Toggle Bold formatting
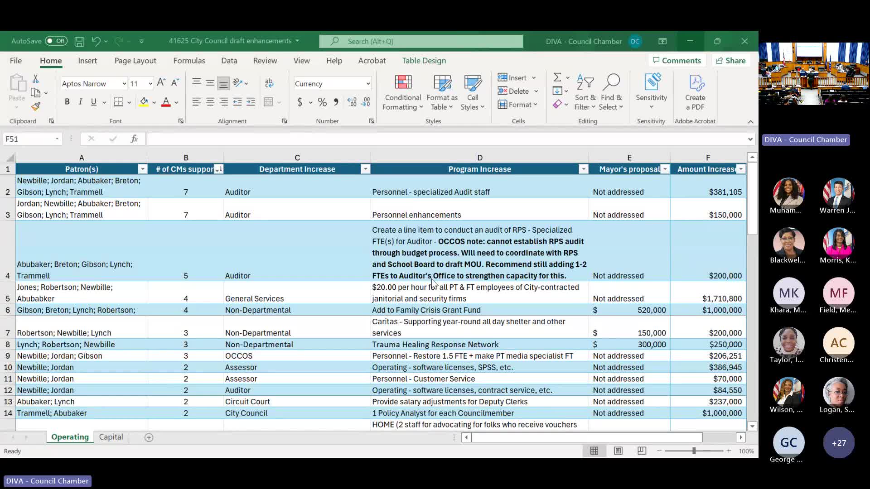870x489 pixels. [67, 102]
